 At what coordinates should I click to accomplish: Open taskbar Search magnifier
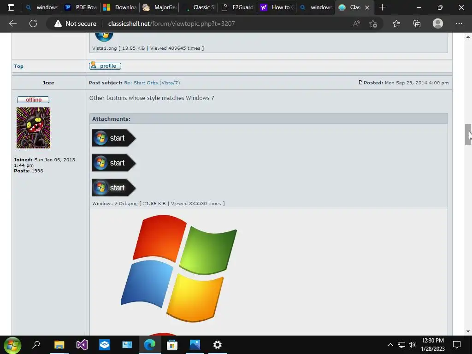click(x=36, y=345)
